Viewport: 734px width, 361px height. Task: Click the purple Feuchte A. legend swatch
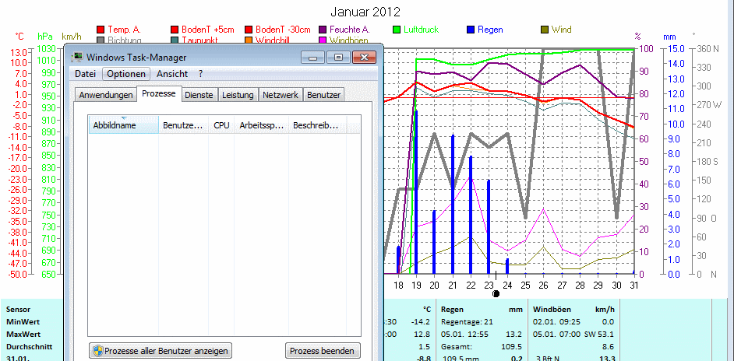[x=322, y=30]
